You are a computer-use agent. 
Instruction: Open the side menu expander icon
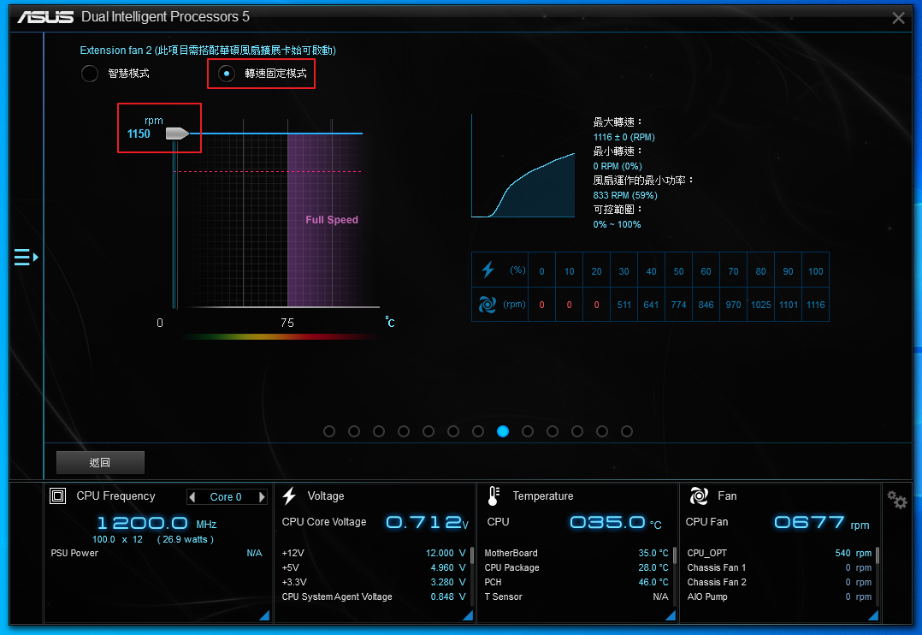[x=26, y=258]
